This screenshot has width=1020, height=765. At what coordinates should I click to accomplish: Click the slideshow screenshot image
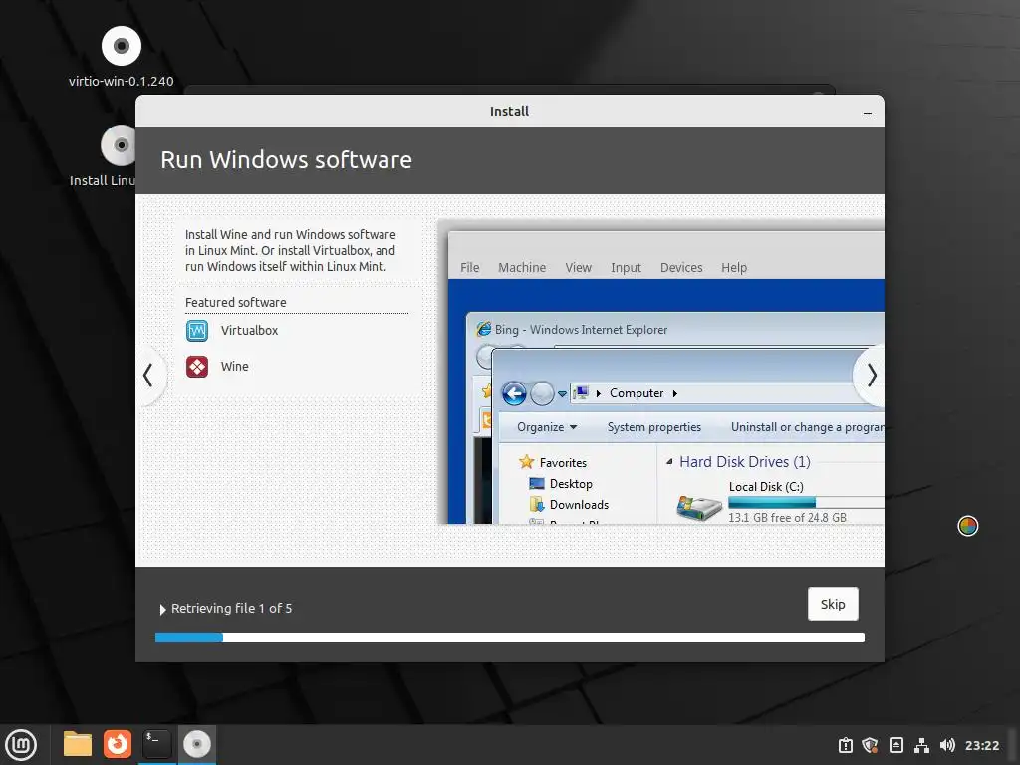click(661, 372)
